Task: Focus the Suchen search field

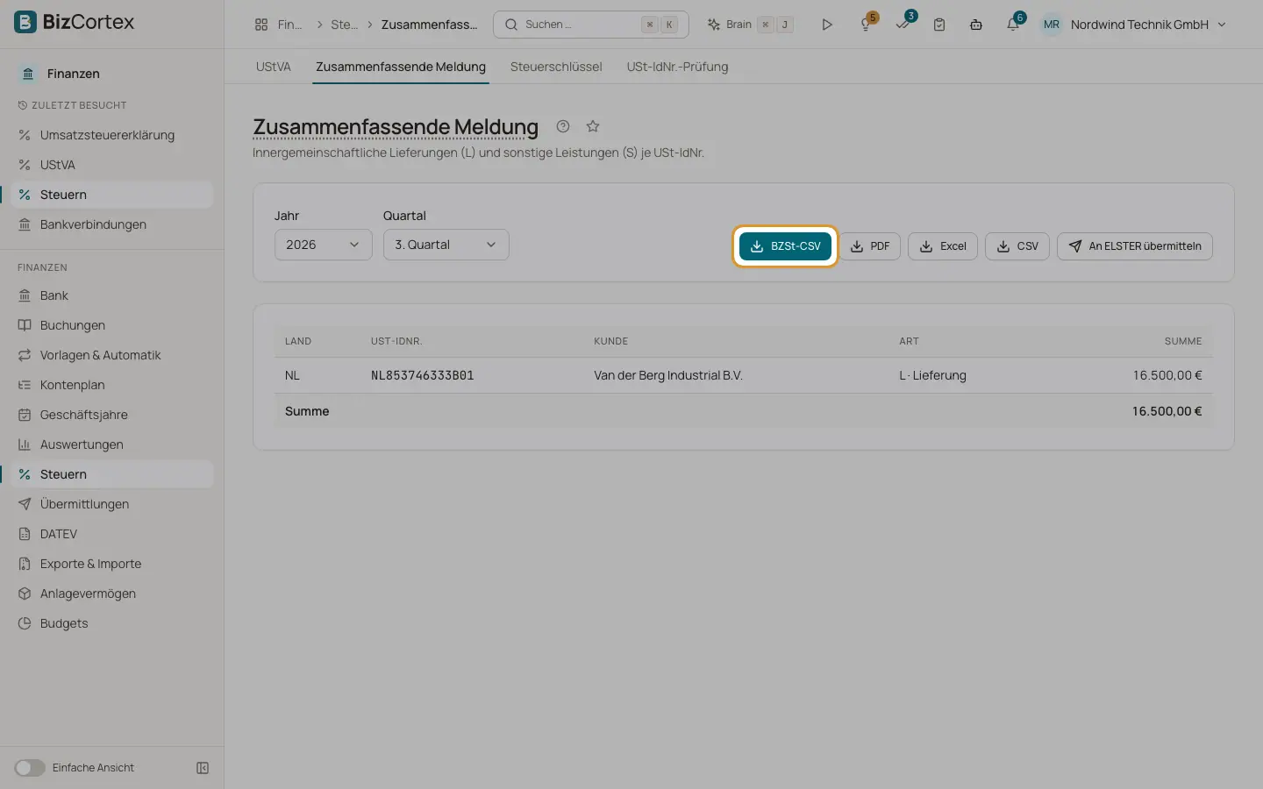Action: point(591,25)
